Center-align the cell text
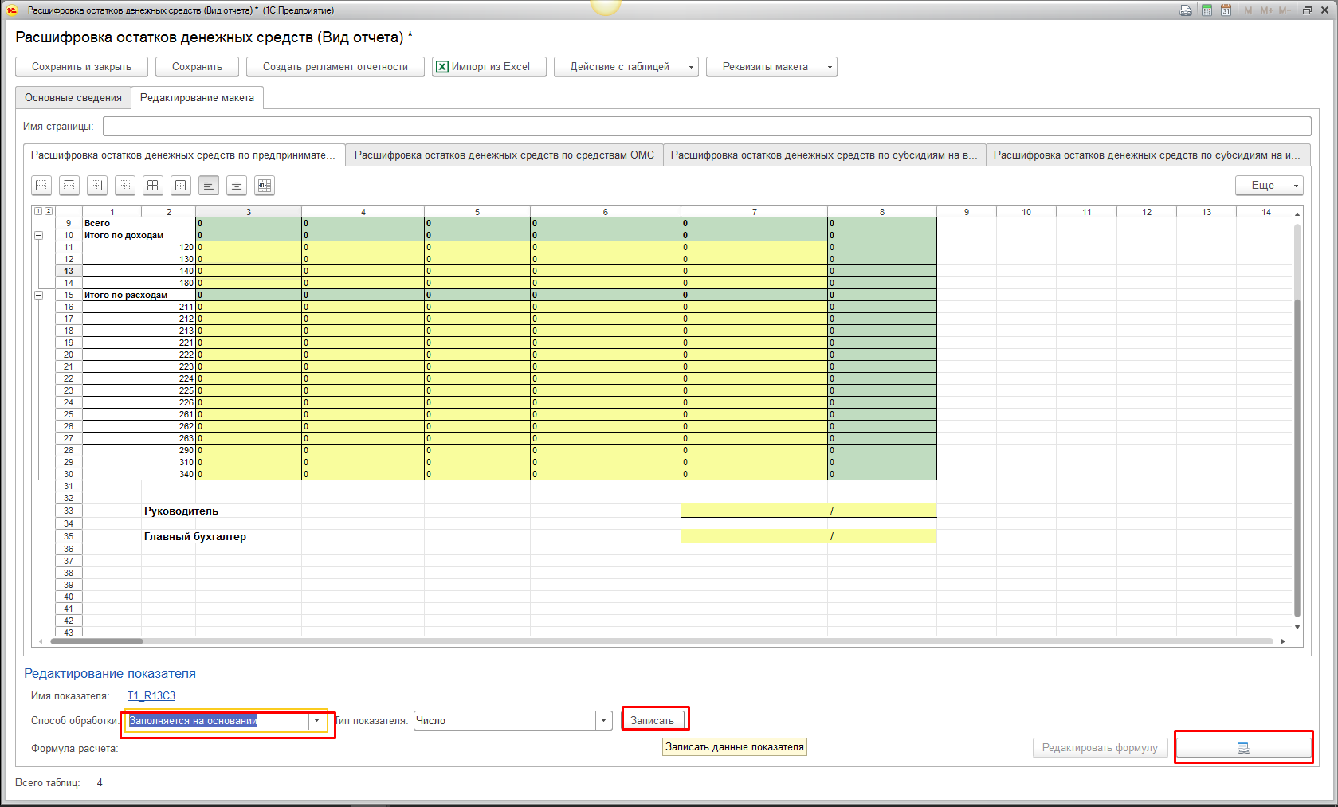Viewport: 1338px width, 807px height. click(237, 186)
